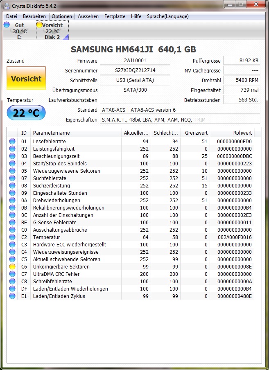The width and height of the screenshot is (269, 370).
Task: Select the Vorsicht 22 °C Disk 2 tab
Action: tap(52, 31)
